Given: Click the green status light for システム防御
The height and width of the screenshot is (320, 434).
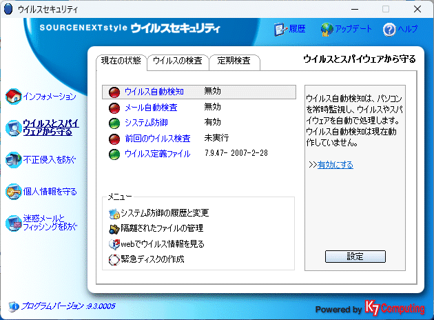Looking at the screenshot, I should (114, 123).
